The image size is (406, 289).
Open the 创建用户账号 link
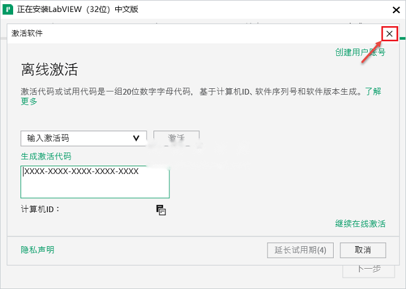[360, 52]
